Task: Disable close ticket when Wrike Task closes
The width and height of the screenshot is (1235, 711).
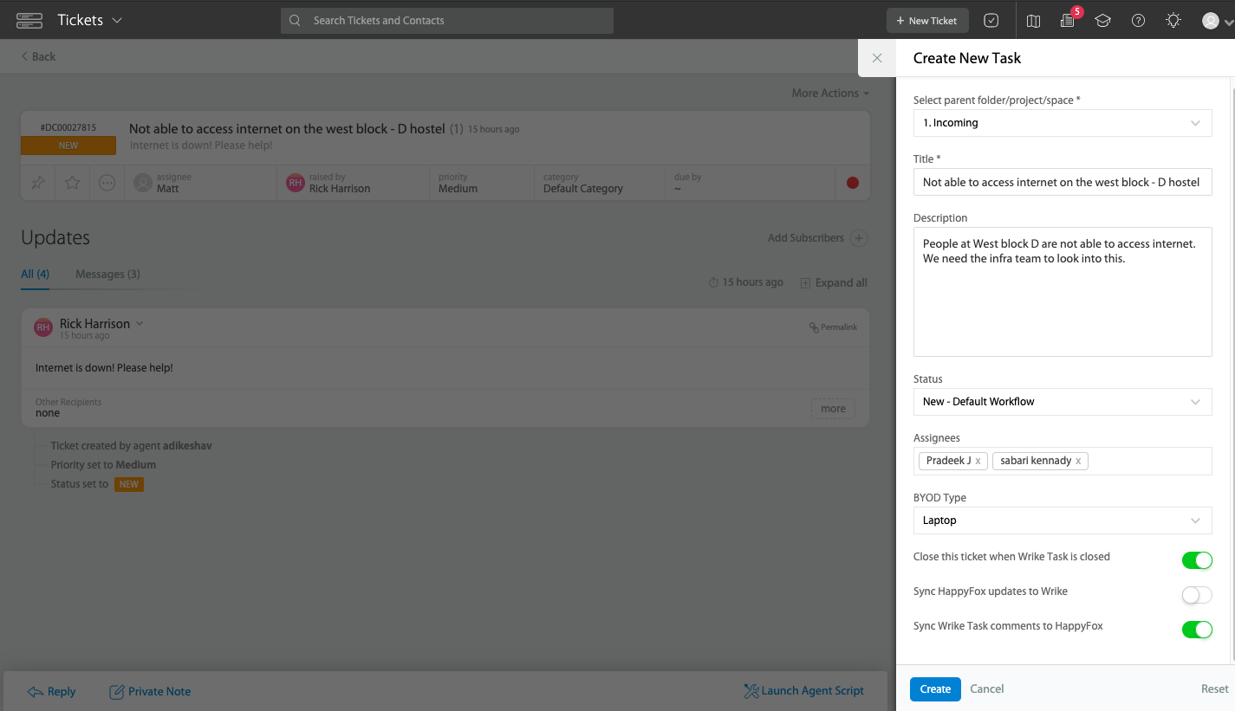Action: (x=1197, y=560)
